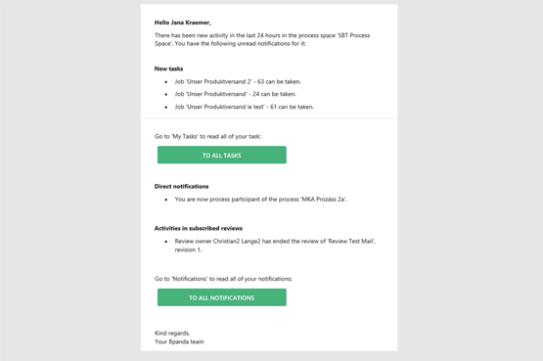Click the Hello Jana Kraemer greeting
Screen dimensions: 543x361
[x=183, y=23]
